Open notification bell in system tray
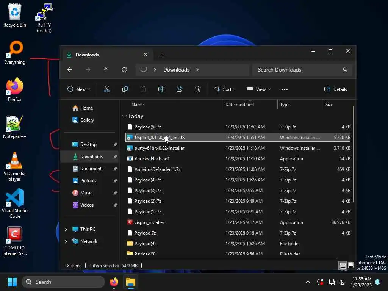This screenshot has height=291, width=388. pos(377,282)
